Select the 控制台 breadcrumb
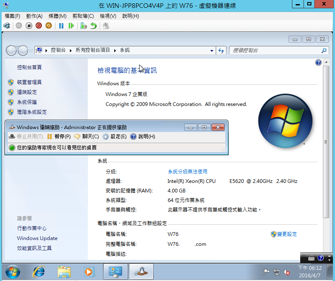Screen dimensions: 335x281 [58, 50]
